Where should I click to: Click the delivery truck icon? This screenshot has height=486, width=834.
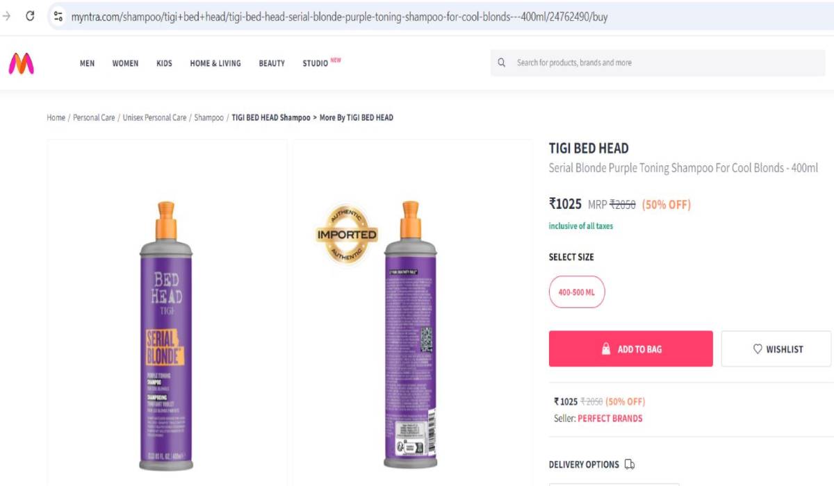pyautogui.click(x=630, y=464)
